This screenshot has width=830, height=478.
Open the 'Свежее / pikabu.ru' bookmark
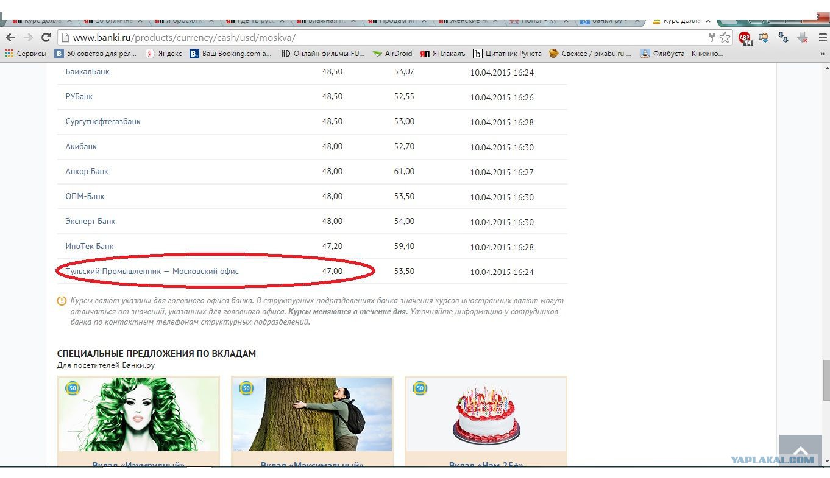coord(591,54)
